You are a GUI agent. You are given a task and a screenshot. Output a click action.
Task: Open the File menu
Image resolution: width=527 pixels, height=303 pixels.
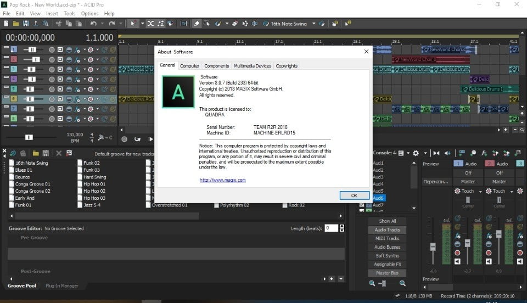7,13
